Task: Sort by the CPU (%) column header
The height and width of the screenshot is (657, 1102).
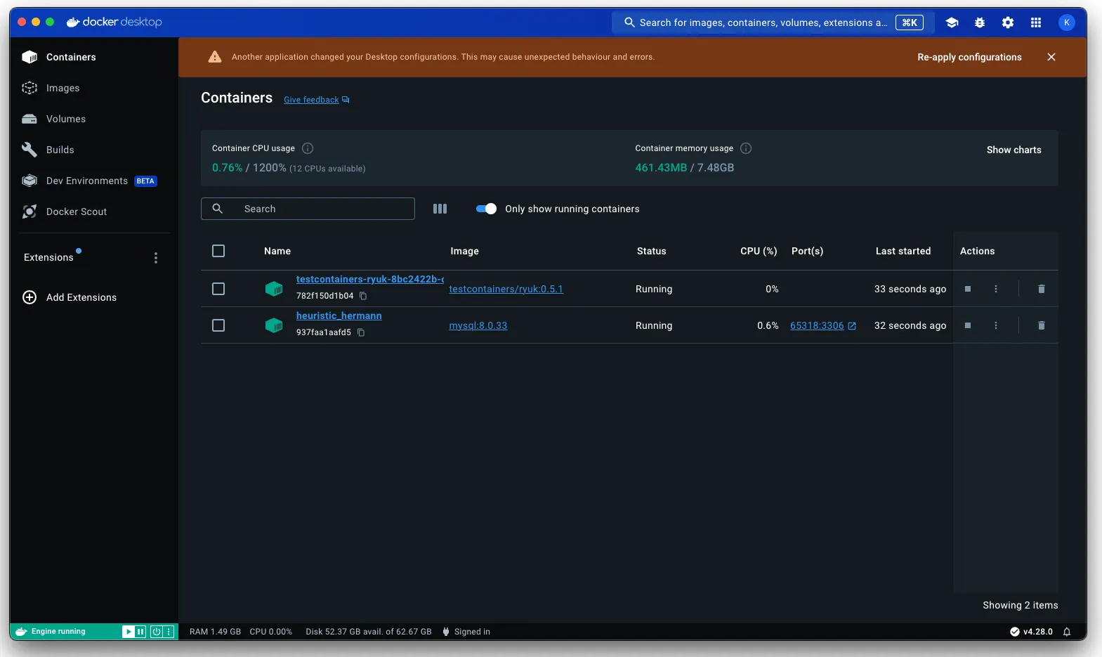Action: (759, 251)
